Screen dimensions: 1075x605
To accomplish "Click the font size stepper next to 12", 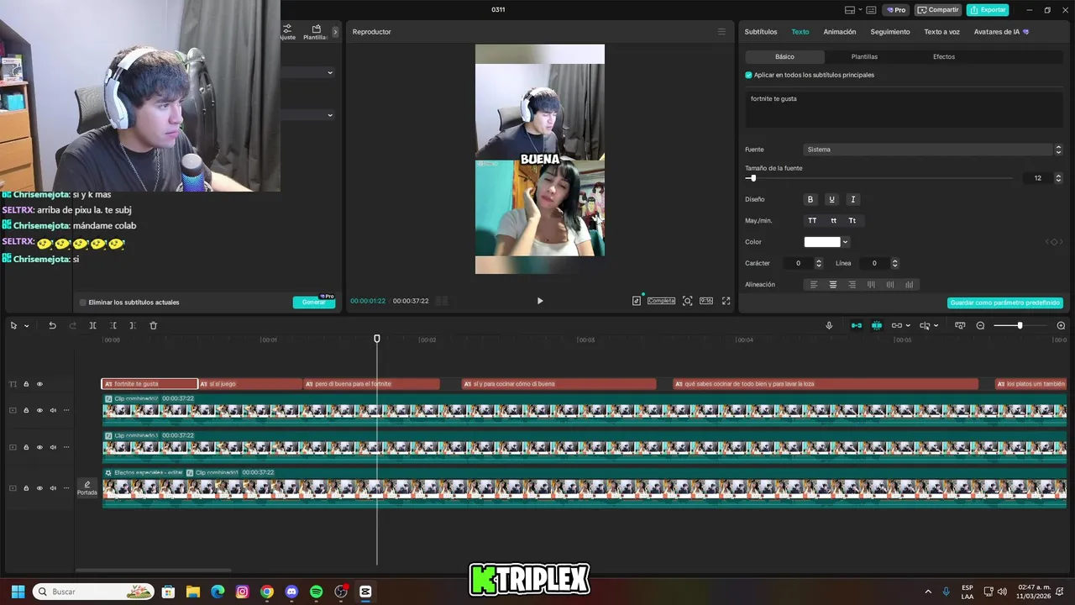I will pos(1058,178).
